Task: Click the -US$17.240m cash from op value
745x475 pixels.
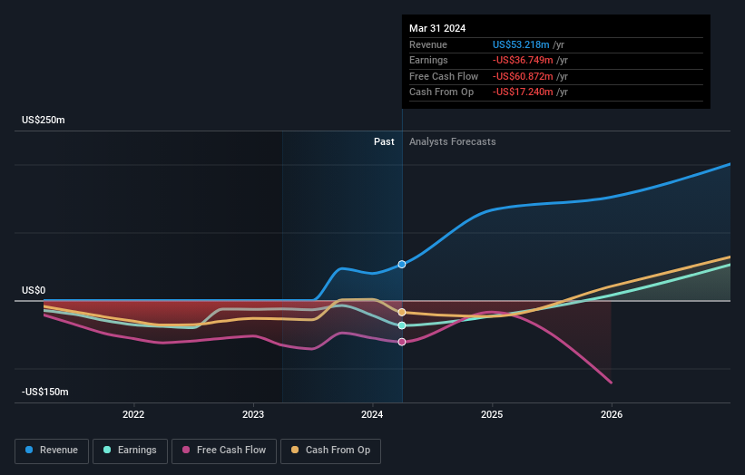Action: 523,92
